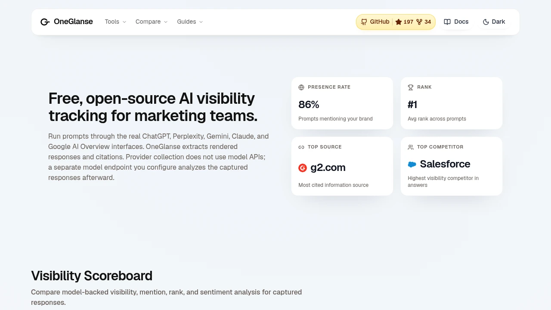Click the moon icon for dark mode
Screen dimensions: 551x310
pos(486,22)
